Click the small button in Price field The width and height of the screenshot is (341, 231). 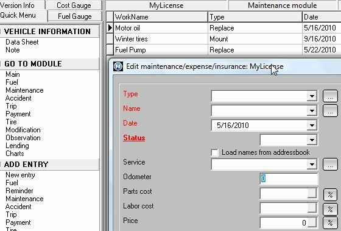[312, 222]
